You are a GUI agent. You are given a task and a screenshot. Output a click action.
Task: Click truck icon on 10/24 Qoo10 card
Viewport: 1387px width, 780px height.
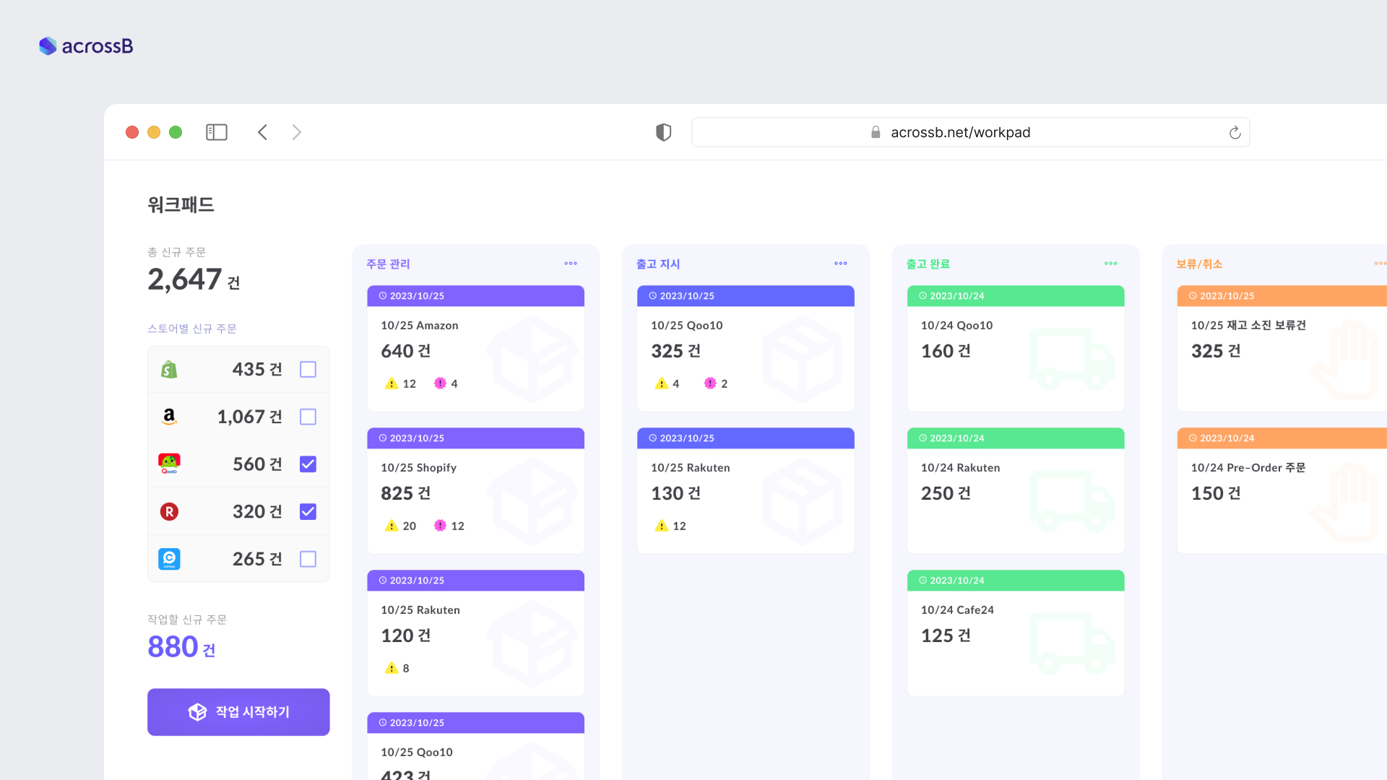point(1072,359)
